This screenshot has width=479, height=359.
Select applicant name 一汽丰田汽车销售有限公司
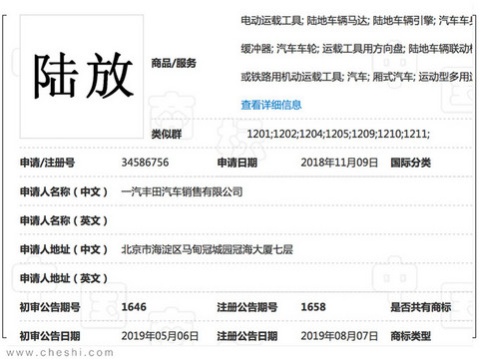[x=182, y=191]
